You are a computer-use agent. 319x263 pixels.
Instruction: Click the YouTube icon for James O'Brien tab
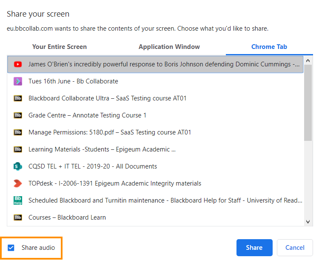coord(18,64)
